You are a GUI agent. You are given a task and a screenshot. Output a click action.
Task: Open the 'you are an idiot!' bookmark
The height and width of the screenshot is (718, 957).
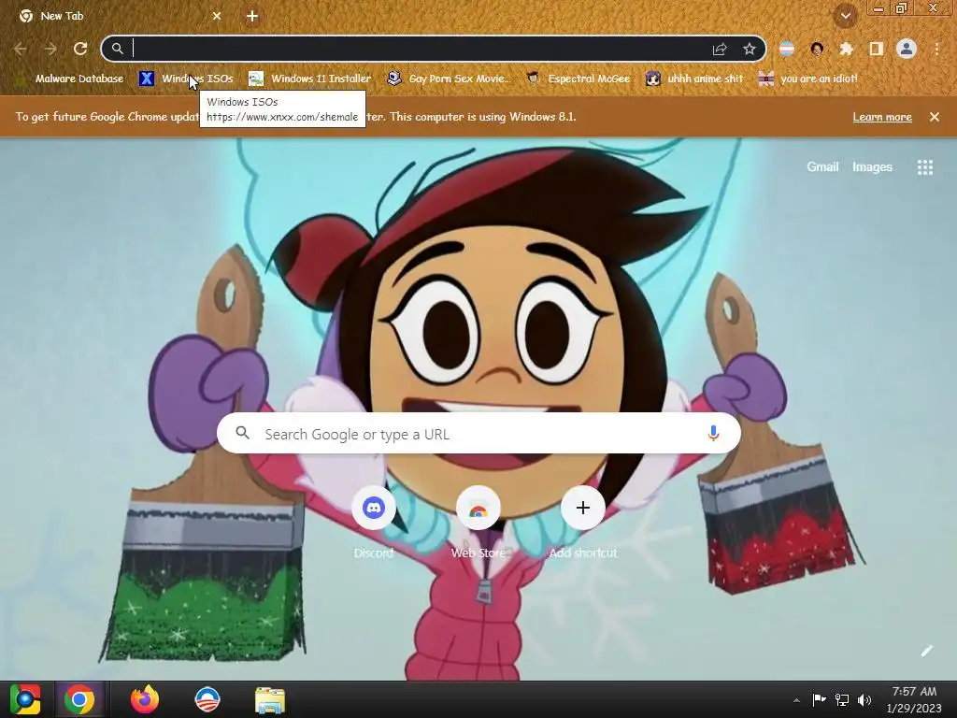click(x=808, y=79)
